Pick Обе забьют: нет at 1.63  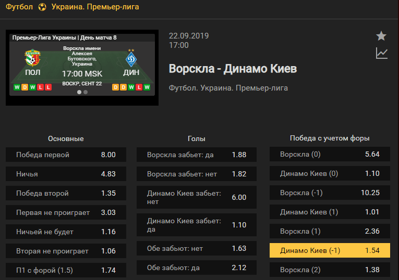pyautogui.click(x=197, y=248)
